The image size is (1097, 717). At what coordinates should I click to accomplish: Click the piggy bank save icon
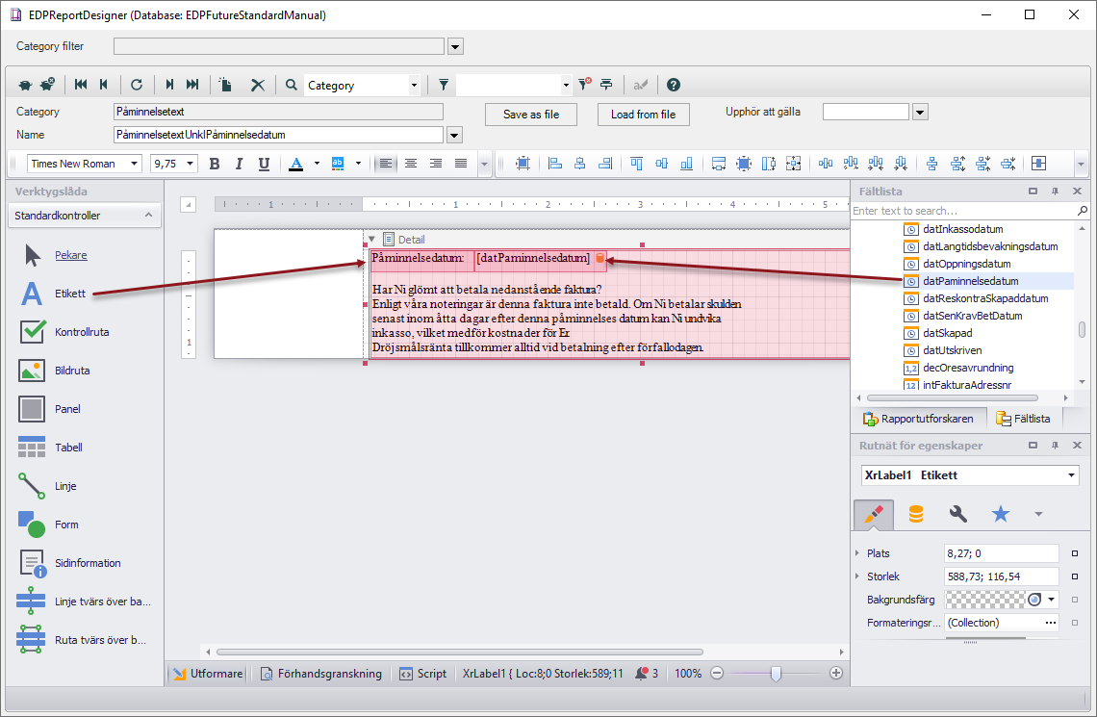coord(25,86)
